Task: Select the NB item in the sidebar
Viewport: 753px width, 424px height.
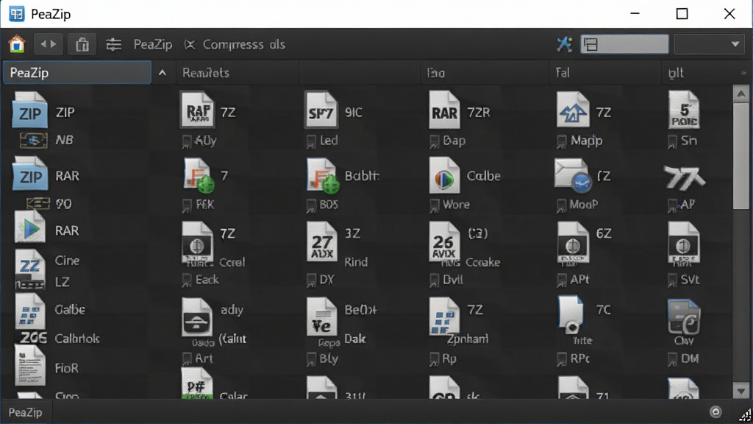Action: click(65, 140)
